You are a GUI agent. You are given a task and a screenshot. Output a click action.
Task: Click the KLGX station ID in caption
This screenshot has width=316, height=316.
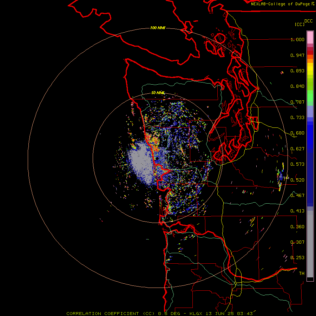(x=196, y=314)
